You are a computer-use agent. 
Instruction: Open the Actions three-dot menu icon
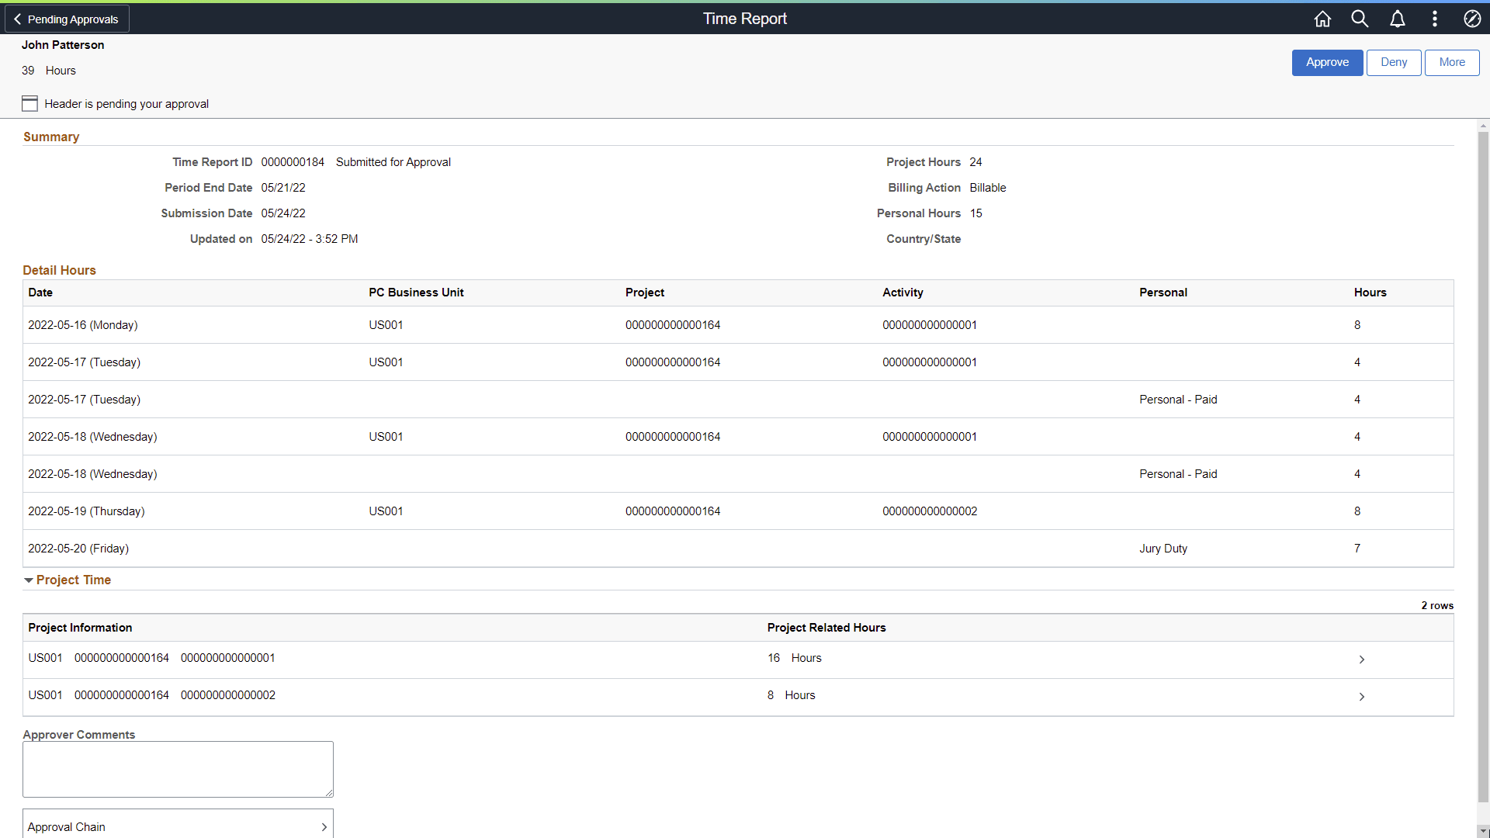[x=1434, y=19]
